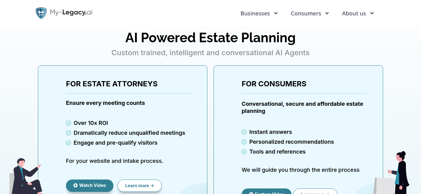Screen dimensions: 421x194
Task: Click the checkmark icon beside Engage and pre-qualify visitors
Action: [68, 143]
